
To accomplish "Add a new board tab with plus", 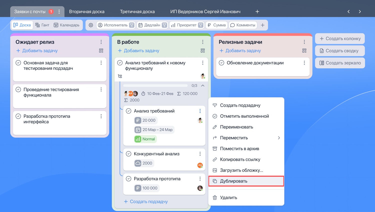I will point(257,11).
